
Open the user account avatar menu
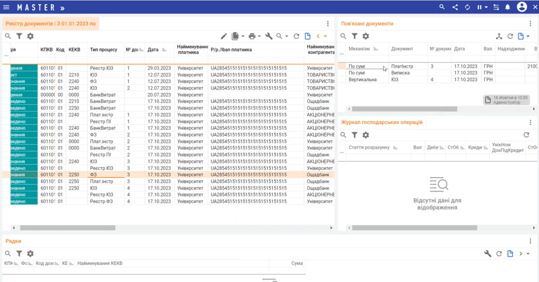pyautogui.click(x=522, y=7)
